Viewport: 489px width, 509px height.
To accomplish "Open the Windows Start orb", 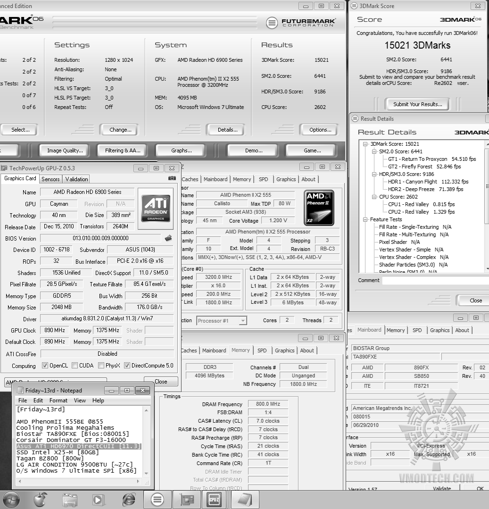I will click(x=11, y=500).
